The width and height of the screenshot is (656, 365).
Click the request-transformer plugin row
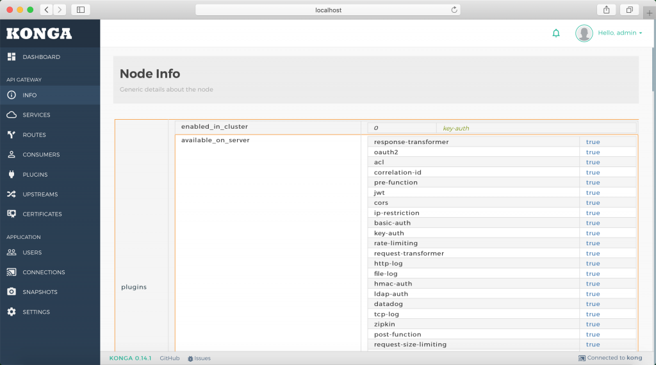coord(502,254)
